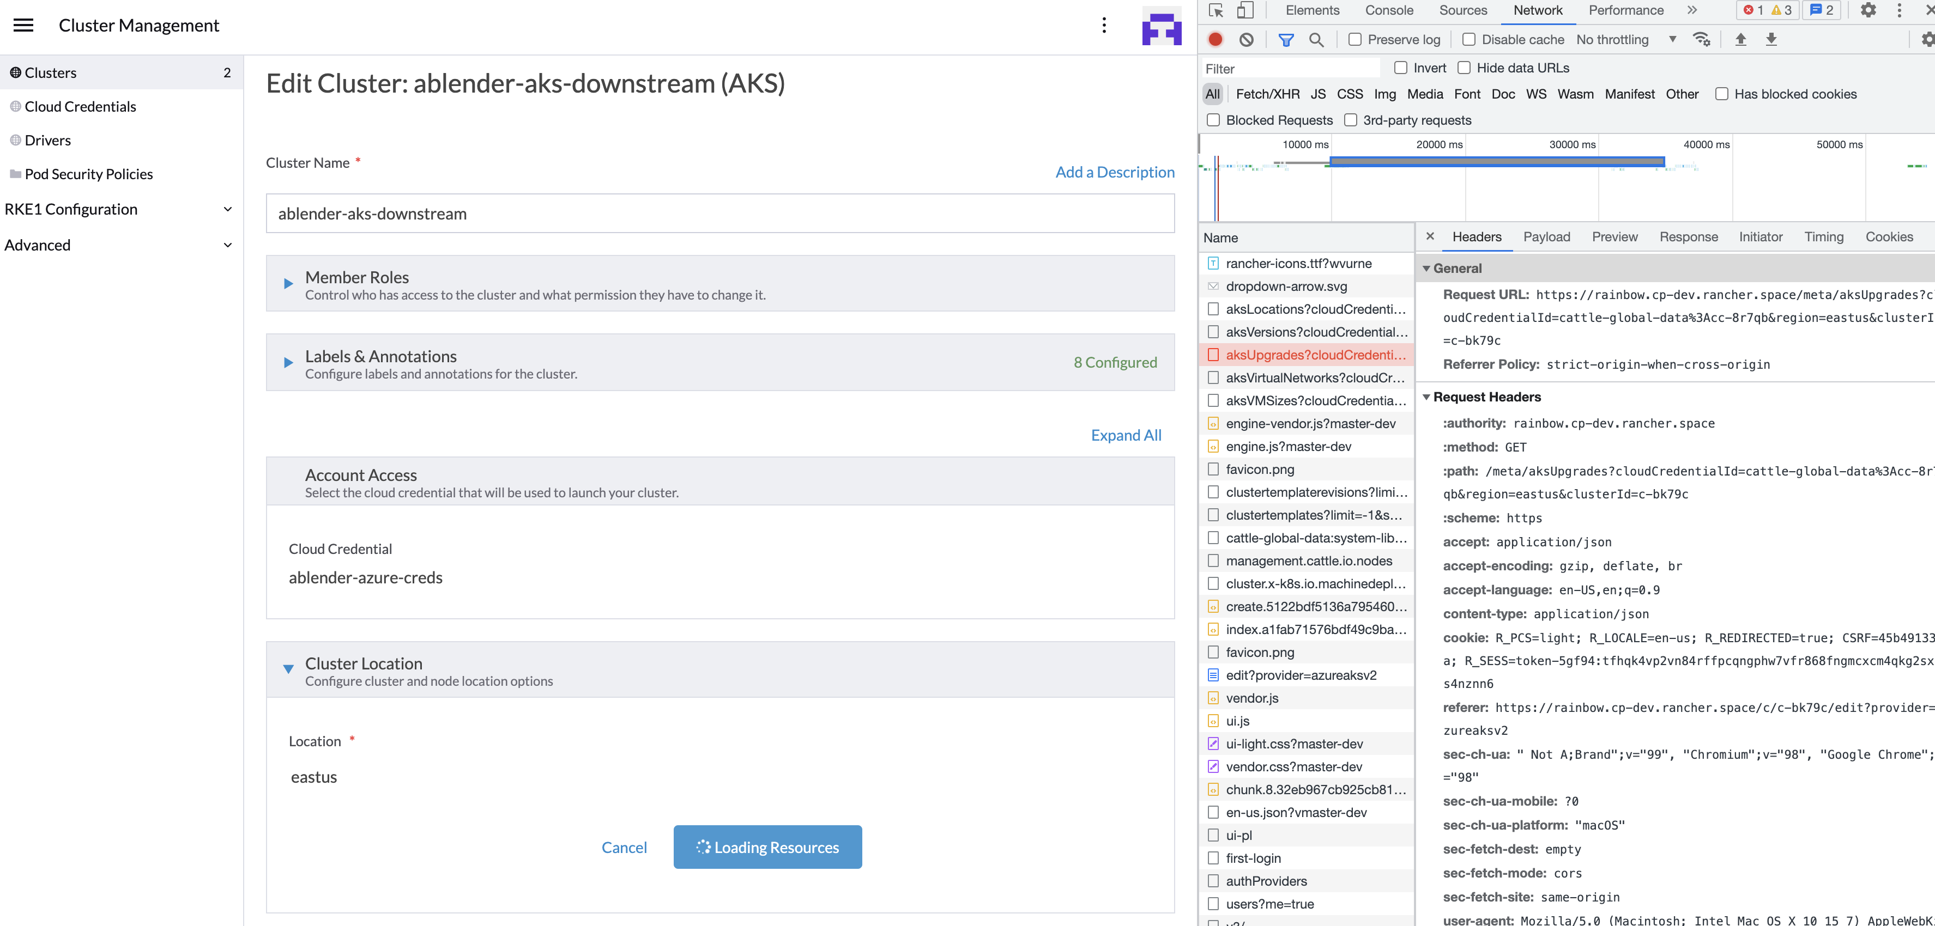Image resolution: width=1935 pixels, height=926 pixels.
Task: Export requests with the download HAR icon
Action: (x=1773, y=40)
